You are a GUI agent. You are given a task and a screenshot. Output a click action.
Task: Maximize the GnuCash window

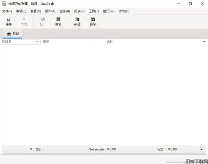point(190,4)
